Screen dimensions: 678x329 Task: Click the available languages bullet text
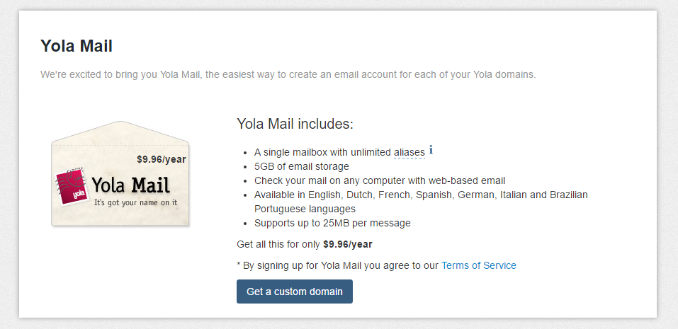[x=421, y=202]
